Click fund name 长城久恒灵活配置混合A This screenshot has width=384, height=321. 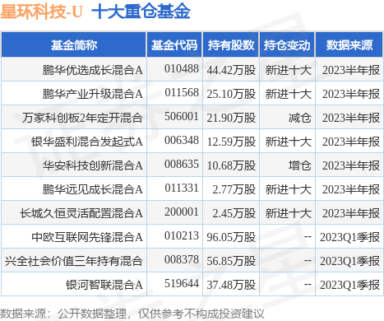[x=81, y=213]
